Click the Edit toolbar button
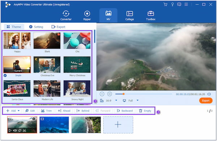Image resolution: width=217 pixels, height=141 pixels. [x=30, y=111]
